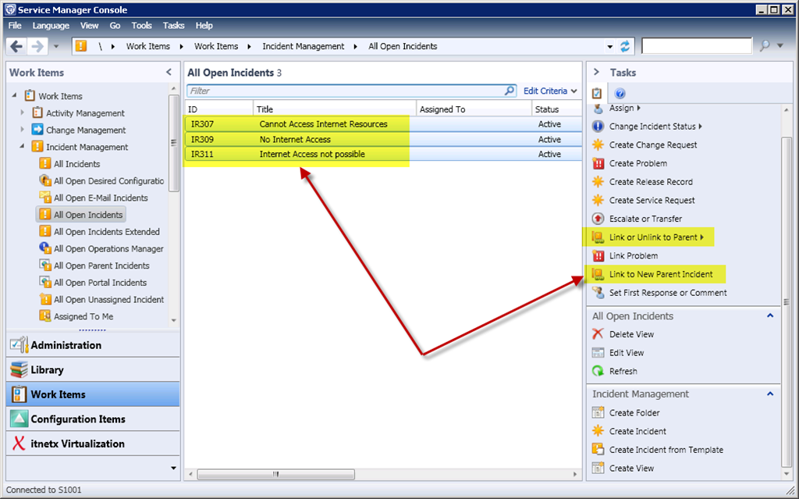
Task: Click inside the Filter text field
Action: 343,91
